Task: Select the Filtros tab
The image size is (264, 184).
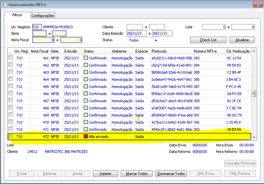Action: [x=17, y=15]
